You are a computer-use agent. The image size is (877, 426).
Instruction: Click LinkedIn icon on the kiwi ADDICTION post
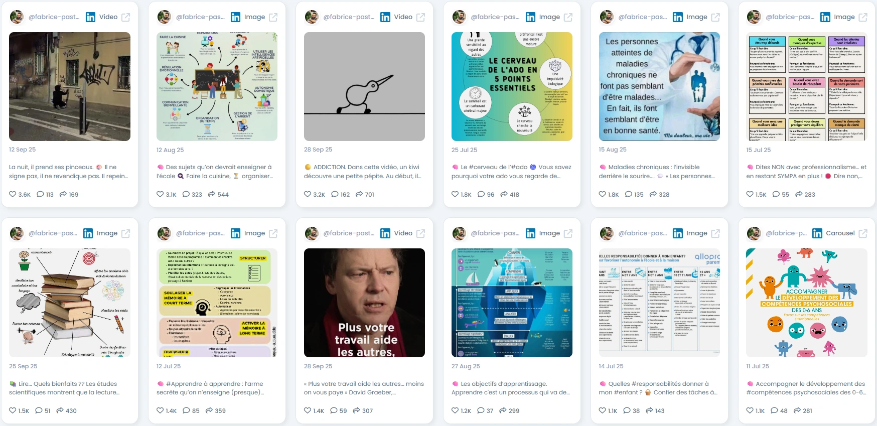[385, 17]
